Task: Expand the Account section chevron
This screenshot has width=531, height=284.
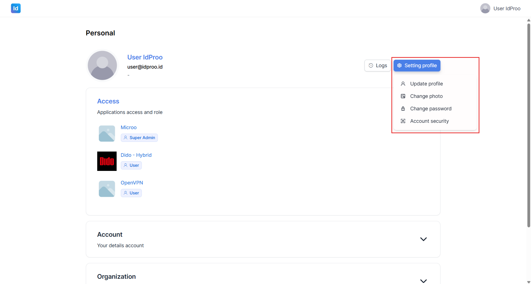Action: [423, 239]
